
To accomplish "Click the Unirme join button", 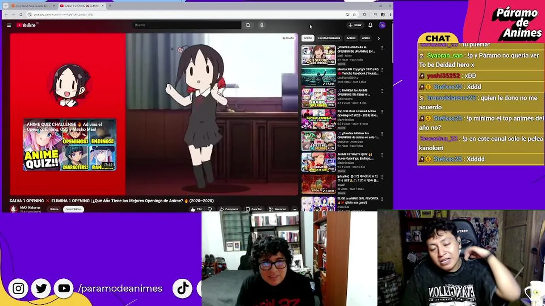I will pyautogui.click(x=54, y=209).
